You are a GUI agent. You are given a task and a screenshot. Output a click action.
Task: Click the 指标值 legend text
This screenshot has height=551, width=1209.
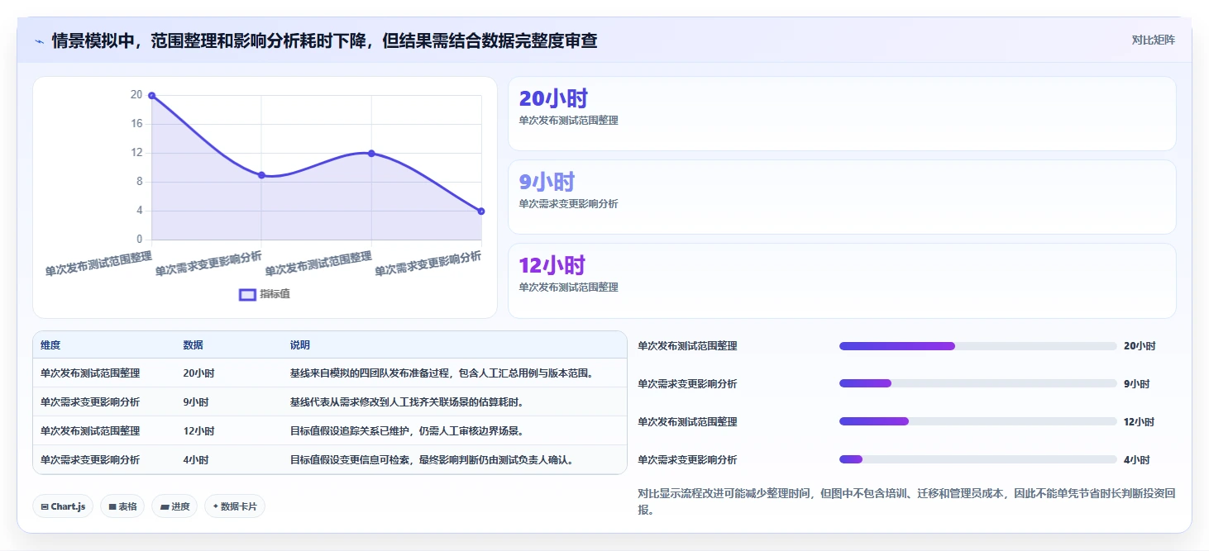[x=275, y=294]
